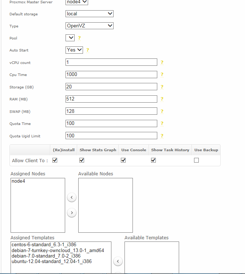Click the help icon beside Auto Start
The height and width of the screenshot is (274, 245).
point(88,50)
